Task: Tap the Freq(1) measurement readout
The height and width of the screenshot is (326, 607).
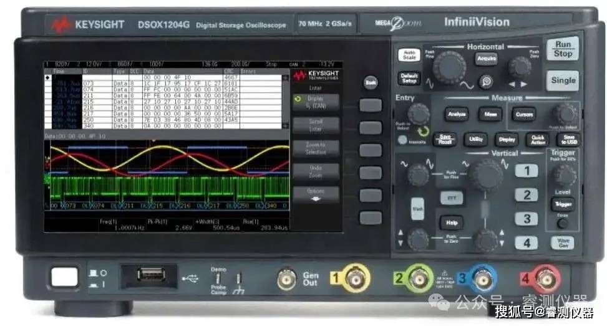Action: click(x=122, y=224)
